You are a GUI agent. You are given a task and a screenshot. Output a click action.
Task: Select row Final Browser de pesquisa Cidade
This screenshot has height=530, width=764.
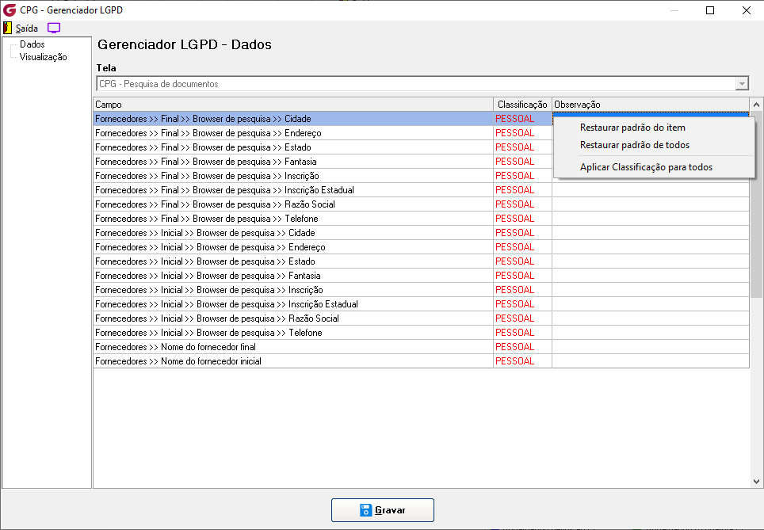(x=293, y=119)
